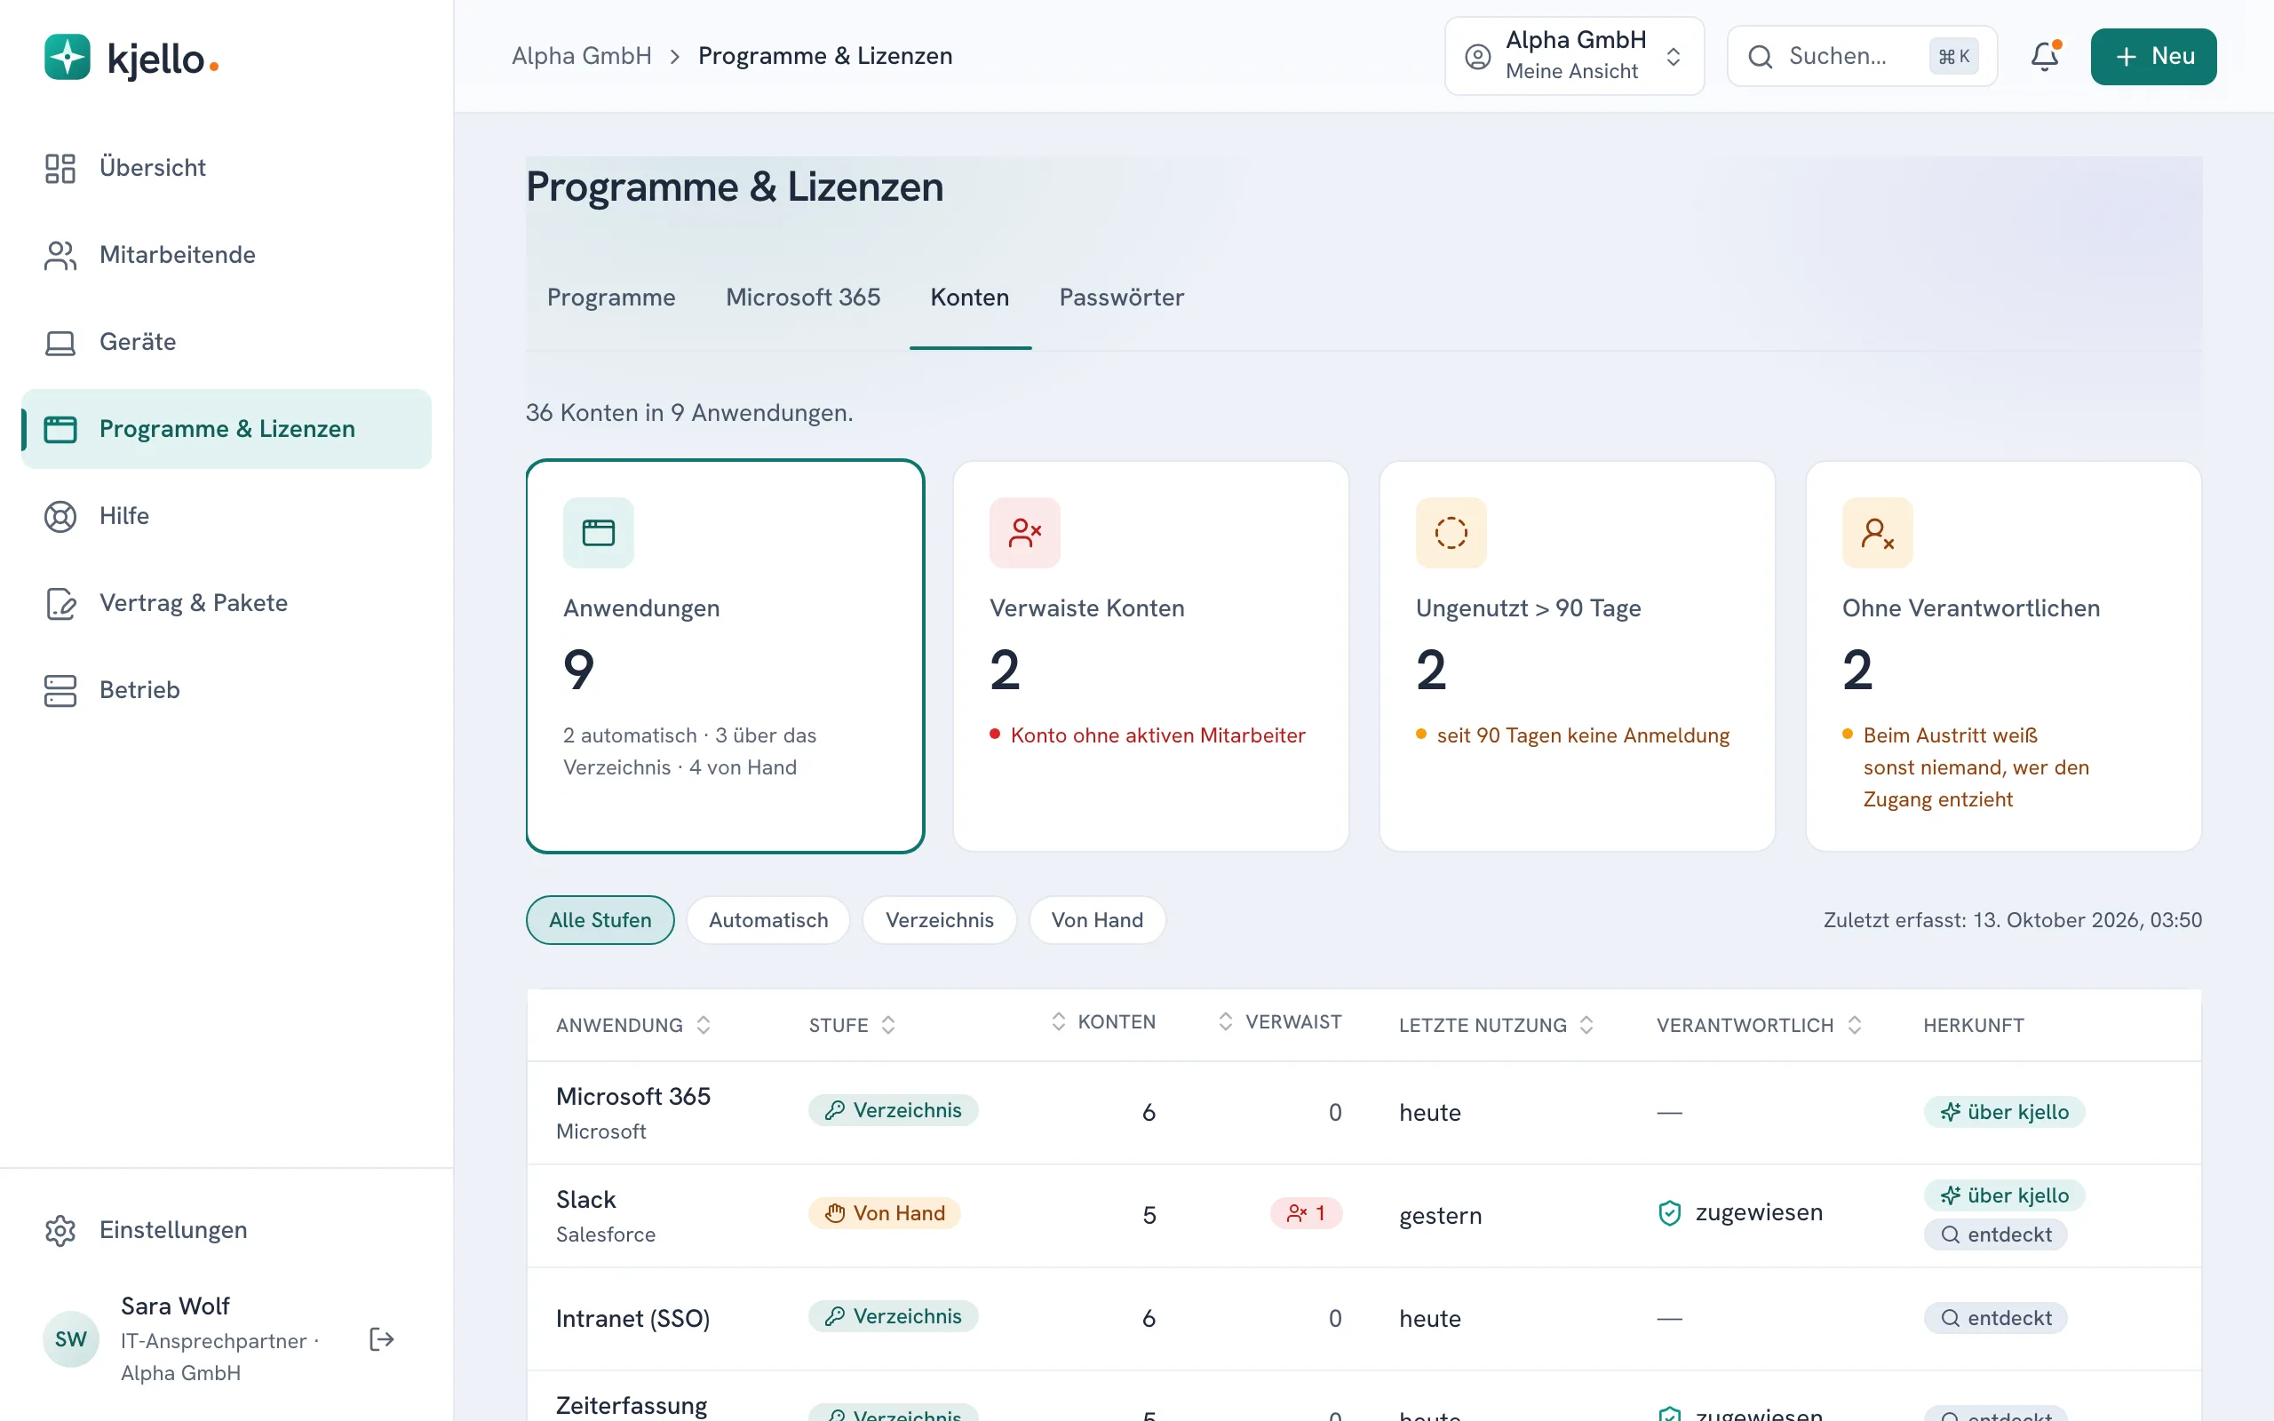Open the Ungenutzt > 90 Tage card
The image size is (2274, 1421).
click(x=1577, y=656)
